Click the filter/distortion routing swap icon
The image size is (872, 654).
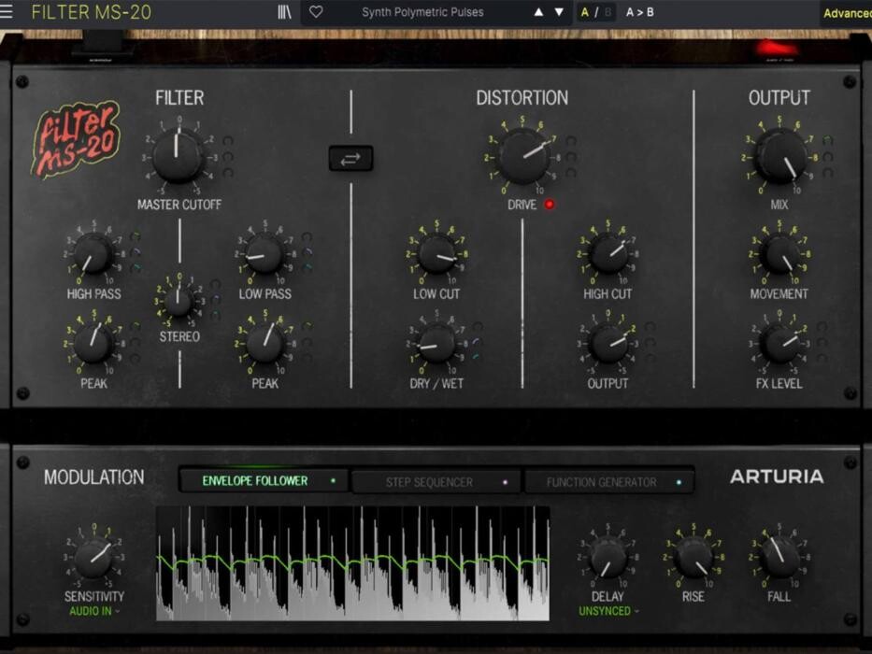(x=350, y=159)
